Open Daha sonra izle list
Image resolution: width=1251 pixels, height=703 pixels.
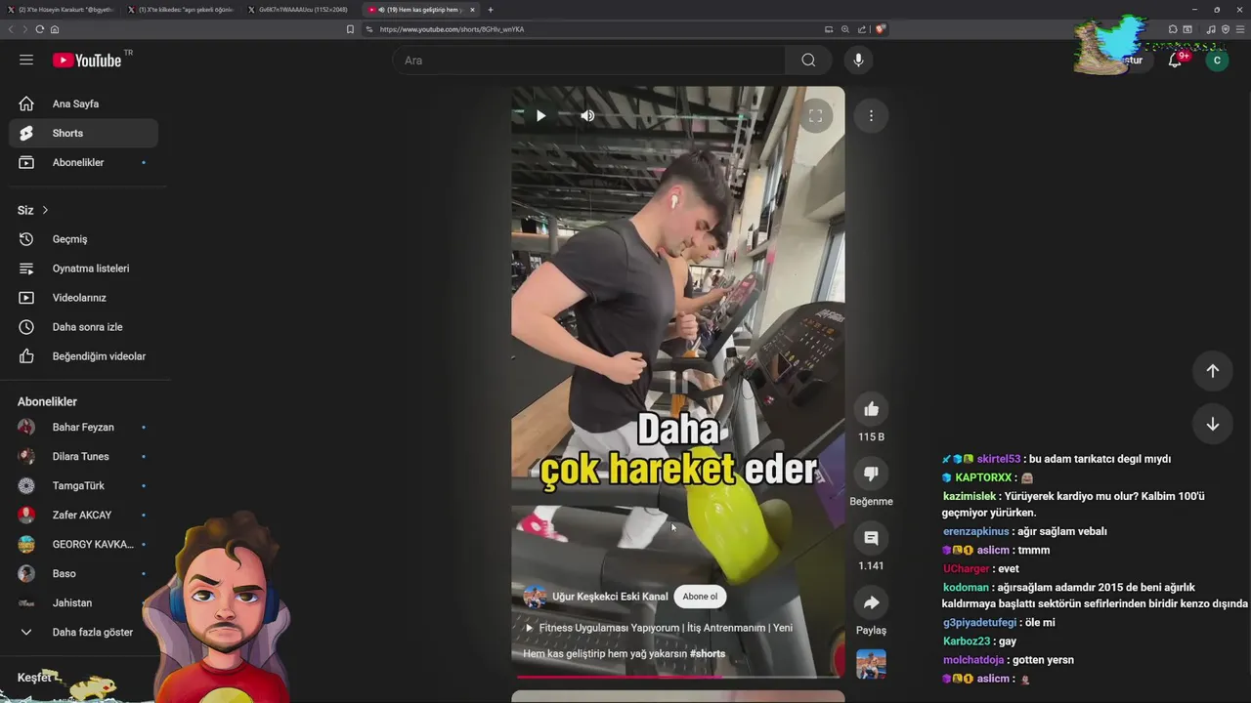tap(83, 327)
